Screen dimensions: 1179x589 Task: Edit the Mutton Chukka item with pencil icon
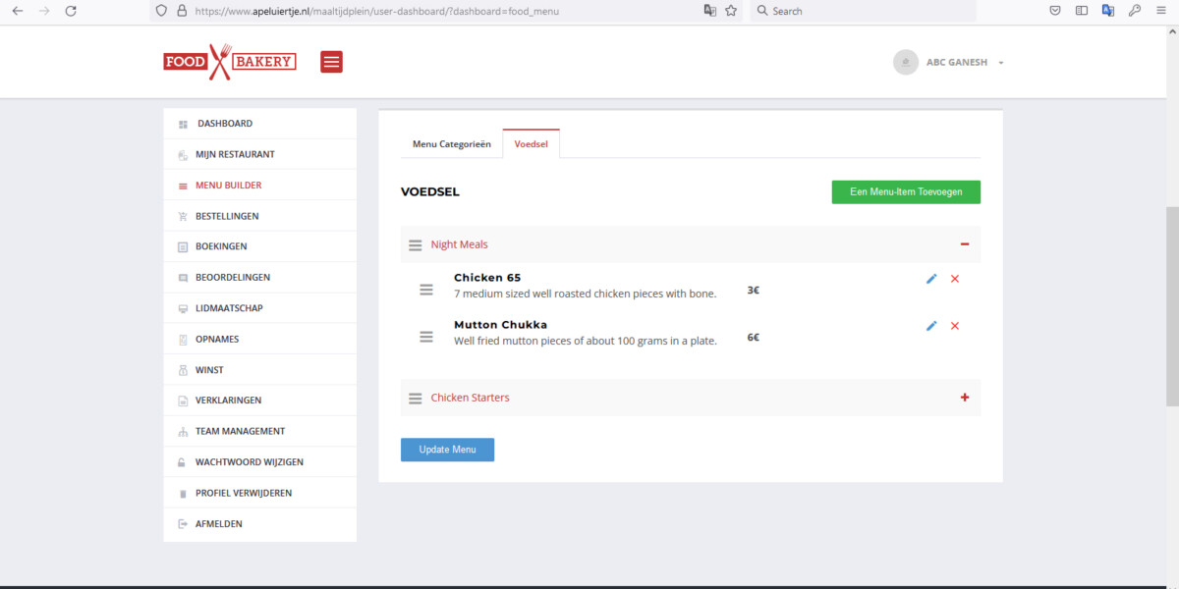tap(931, 326)
